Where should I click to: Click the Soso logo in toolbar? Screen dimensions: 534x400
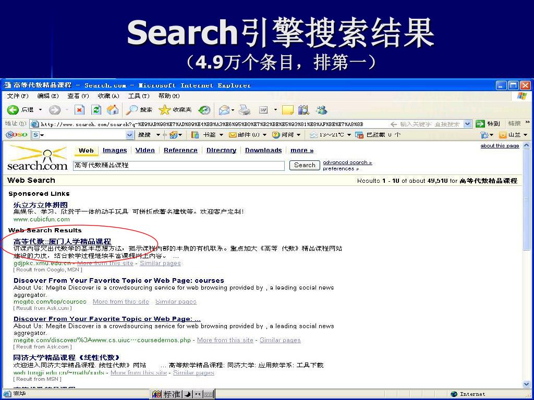click(x=17, y=135)
